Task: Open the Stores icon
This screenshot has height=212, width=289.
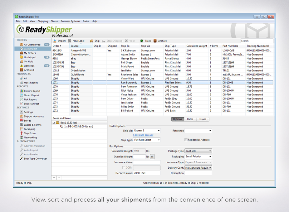Action: (x=22, y=120)
